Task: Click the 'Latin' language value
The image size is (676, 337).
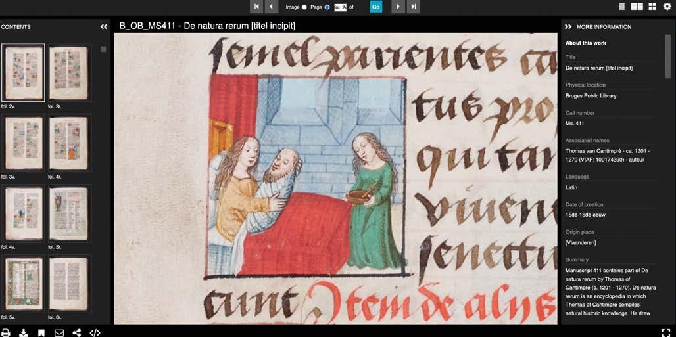Action: point(571,187)
